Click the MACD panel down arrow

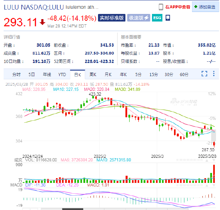click(x=214, y=186)
